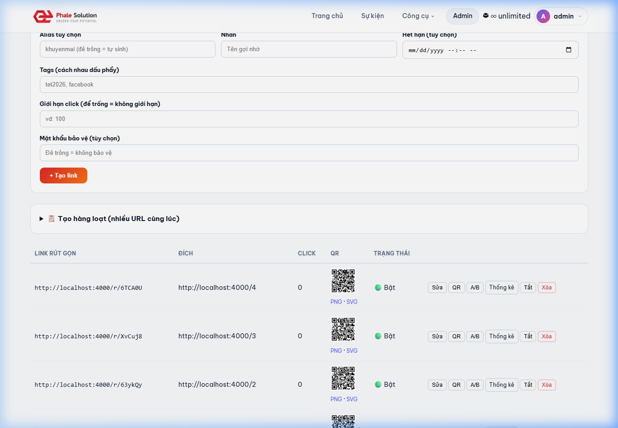The height and width of the screenshot is (428, 618).
Task: Click destination http://localhost:4000/2
Action: [x=217, y=385]
